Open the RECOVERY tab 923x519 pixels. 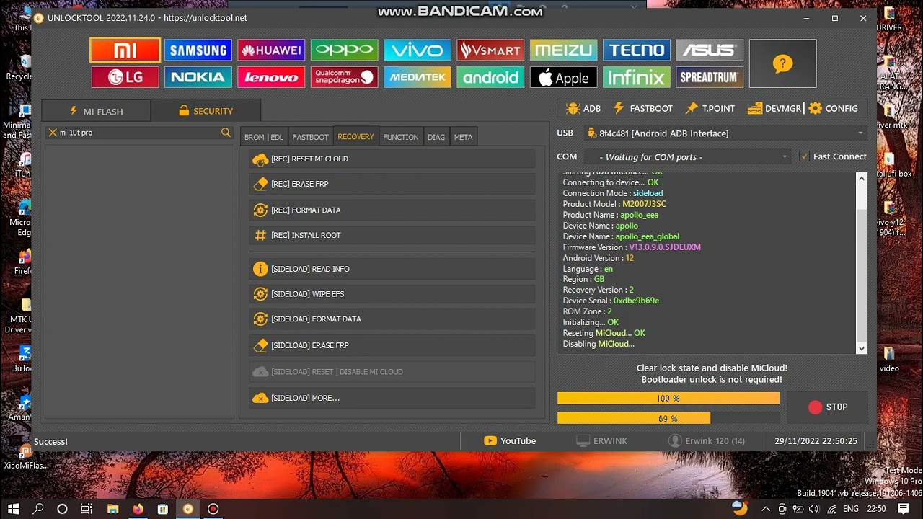pos(355,136)
